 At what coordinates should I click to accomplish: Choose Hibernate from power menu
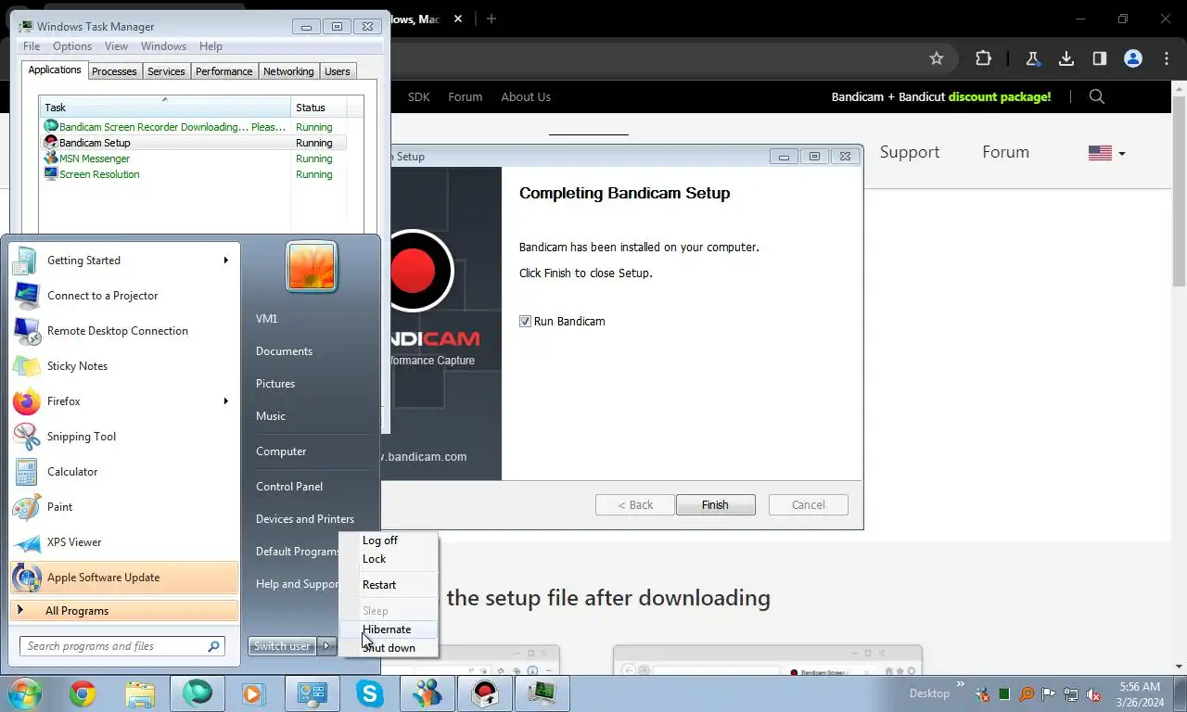pos(387,629)
